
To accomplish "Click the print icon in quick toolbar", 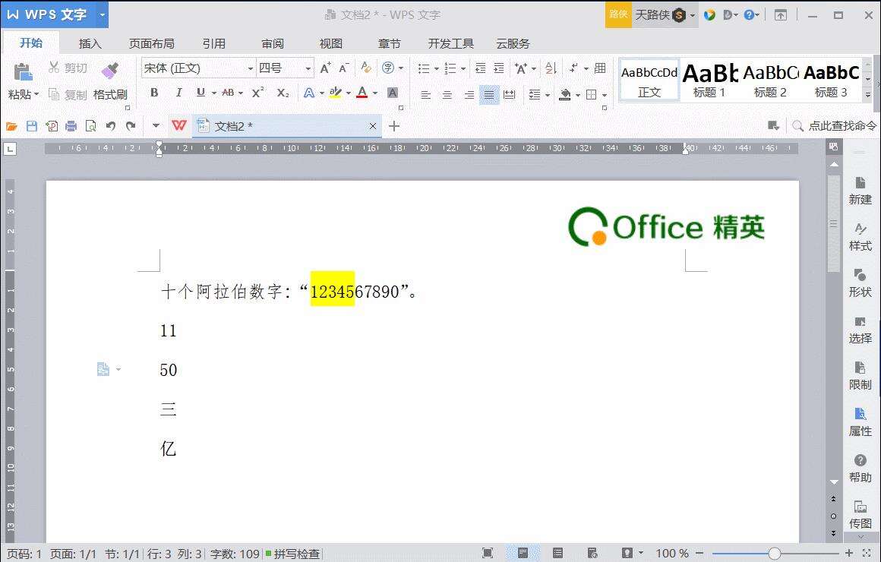I will pyautogui.click(x=71, y=126).
